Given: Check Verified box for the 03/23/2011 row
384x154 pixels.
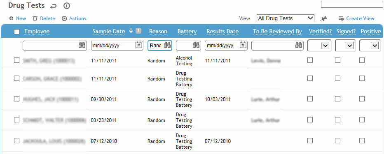Looking at the screenshot, I should 310,120.
